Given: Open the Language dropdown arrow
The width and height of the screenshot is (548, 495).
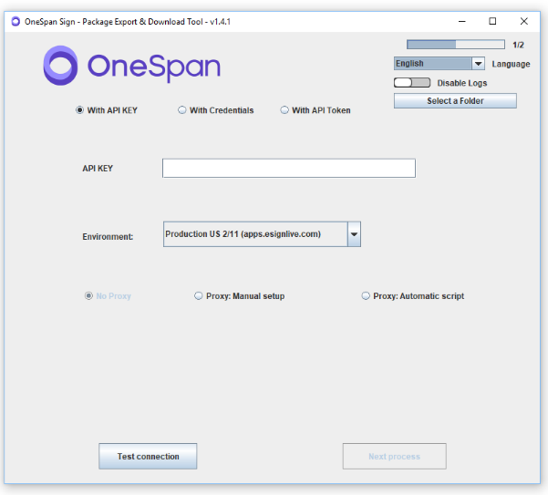Looking at the screenshot, I should [x=478, y=64].
